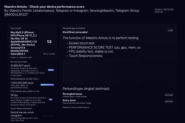Click the estimasi badge beside Perangkat lawas
185x123 pixels.
[169, 95]
